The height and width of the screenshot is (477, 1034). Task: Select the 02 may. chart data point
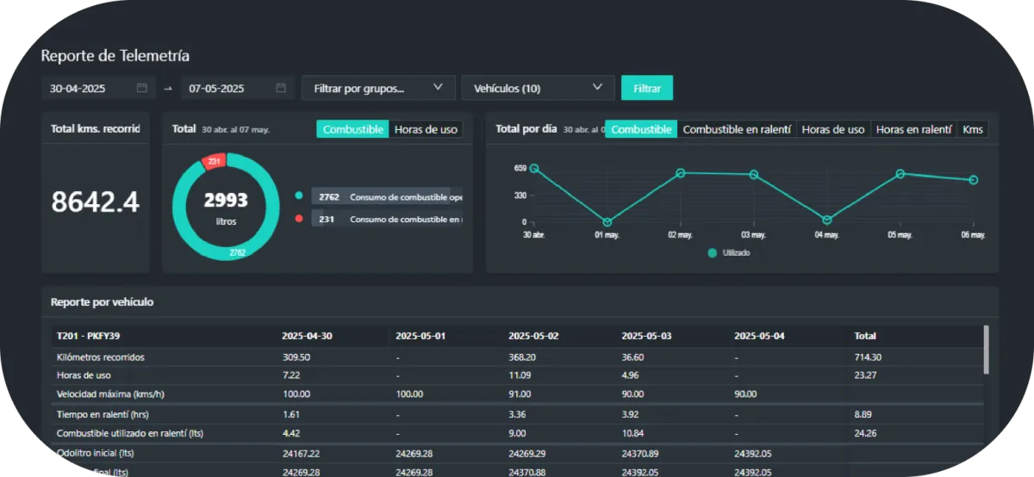coord(681,173)
